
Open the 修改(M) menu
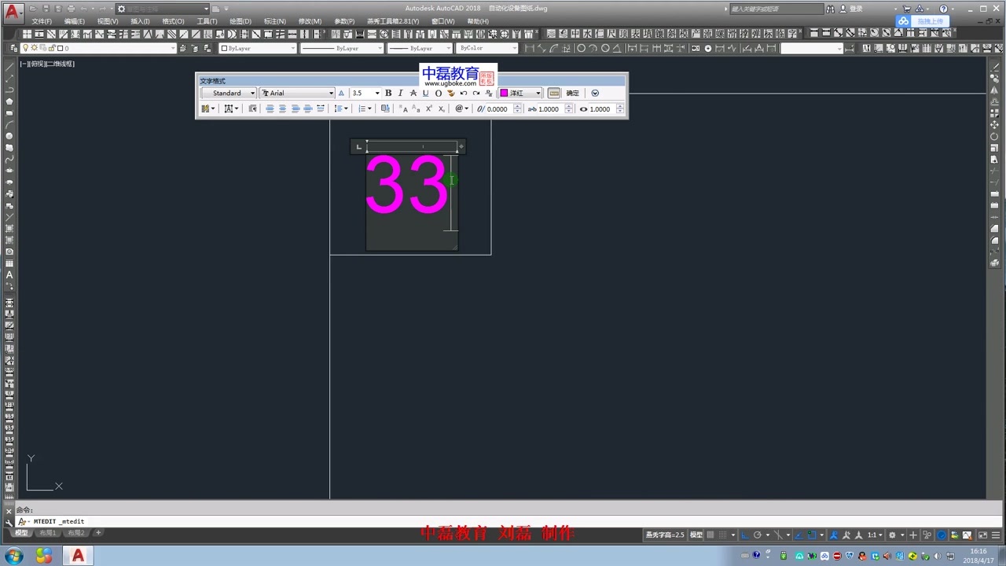[x=310, y=21]
